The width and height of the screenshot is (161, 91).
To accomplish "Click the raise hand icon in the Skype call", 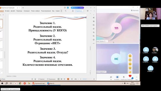I will point(124,77).
